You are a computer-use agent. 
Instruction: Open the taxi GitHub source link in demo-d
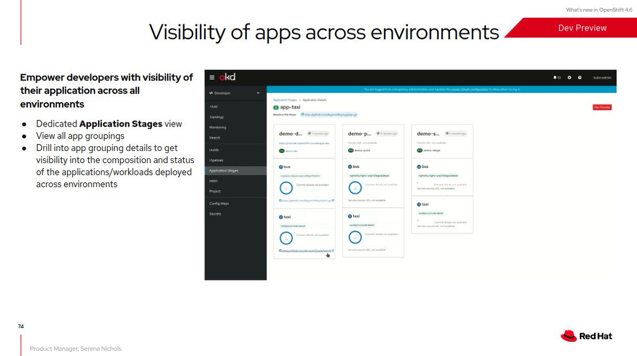tap(306, 251)
